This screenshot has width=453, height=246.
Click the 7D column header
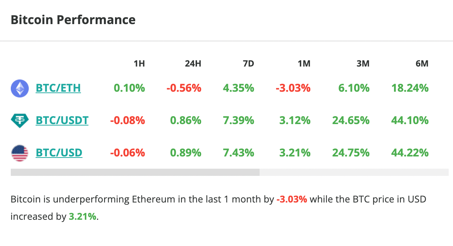click(249, 63)
